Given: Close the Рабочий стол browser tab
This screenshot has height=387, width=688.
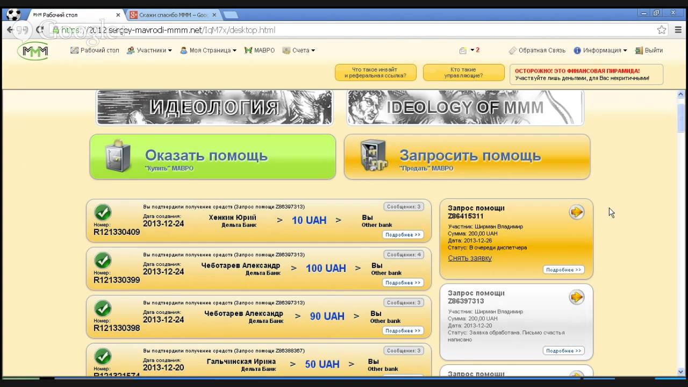Looking at the screenshot, I should 118,15.
